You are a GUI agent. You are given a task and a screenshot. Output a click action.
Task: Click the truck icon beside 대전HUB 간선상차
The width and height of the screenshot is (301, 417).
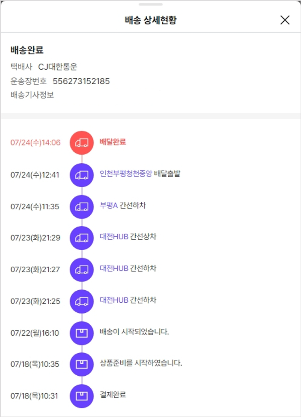pyautogui.click(x=82, y=238)
